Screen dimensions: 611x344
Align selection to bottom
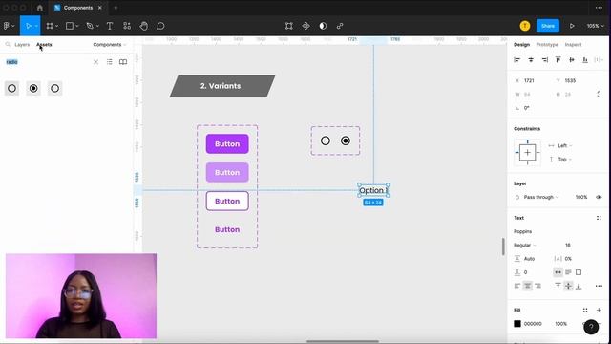tap(585, 59)
